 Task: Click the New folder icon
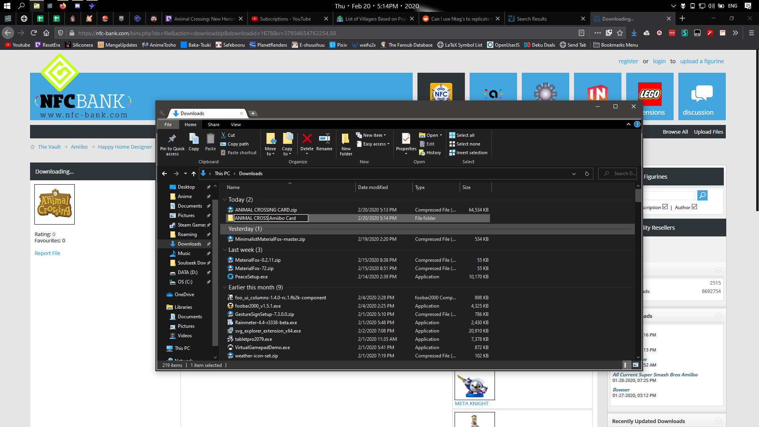[x=346, y=139]
